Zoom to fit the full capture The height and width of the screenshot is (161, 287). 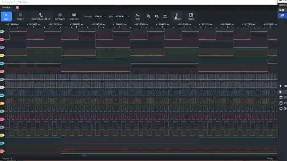click(165, 16)
